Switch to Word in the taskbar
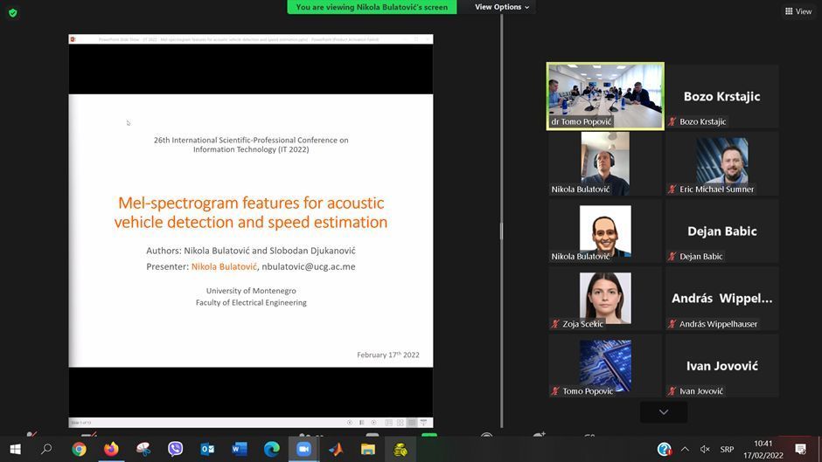The image size is (822, 462). tap(240, 449)
